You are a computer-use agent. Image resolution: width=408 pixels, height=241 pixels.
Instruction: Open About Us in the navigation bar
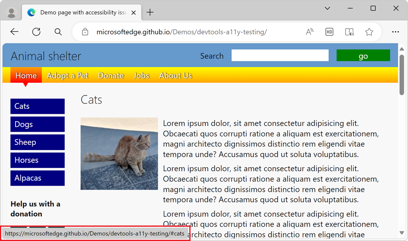(175, 75)
